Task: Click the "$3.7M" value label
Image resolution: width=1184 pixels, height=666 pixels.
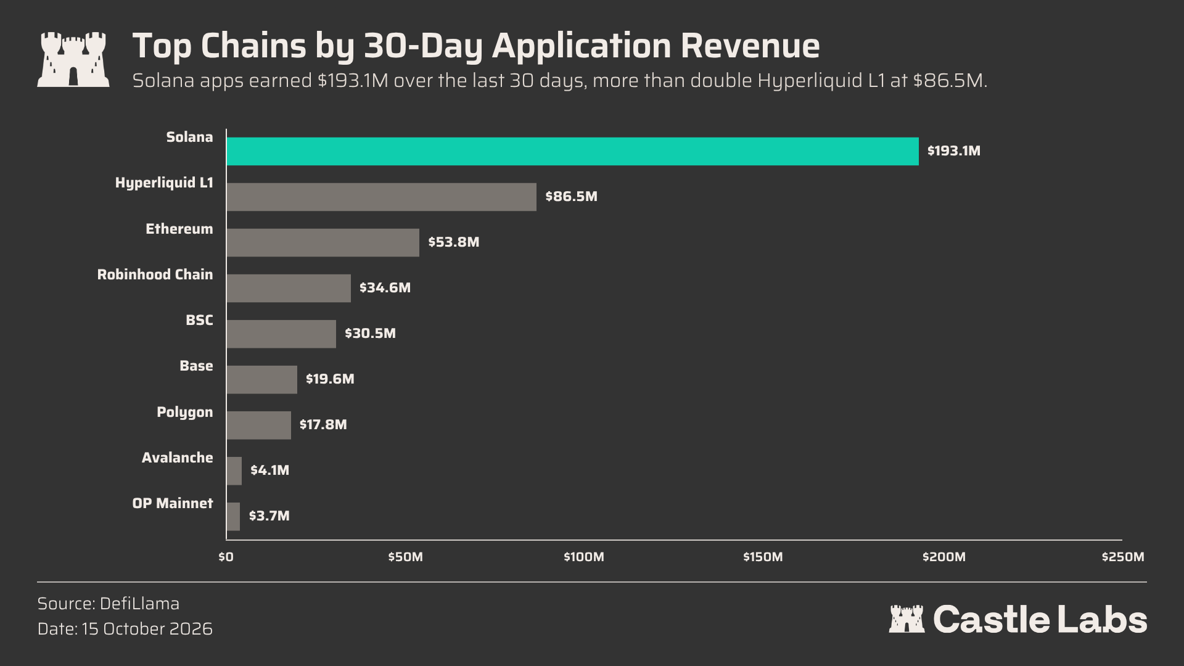Action: (269, 516)
